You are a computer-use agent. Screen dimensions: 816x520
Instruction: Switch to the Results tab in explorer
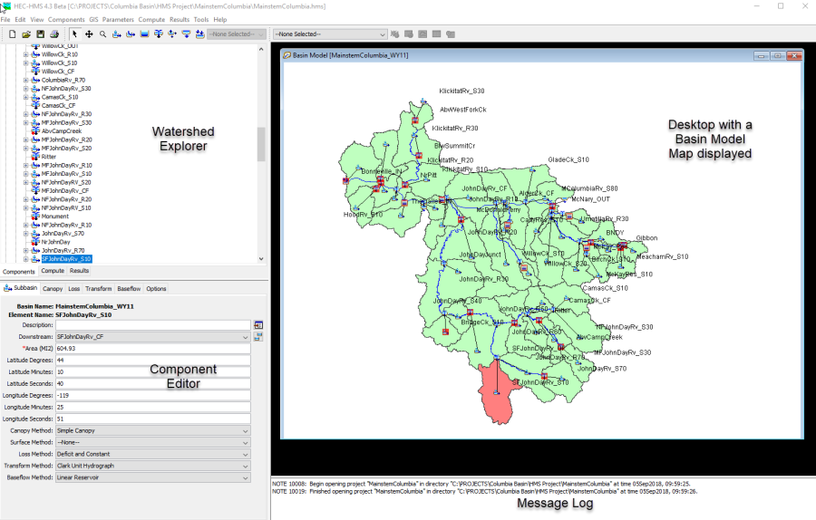tap(79, 271)
